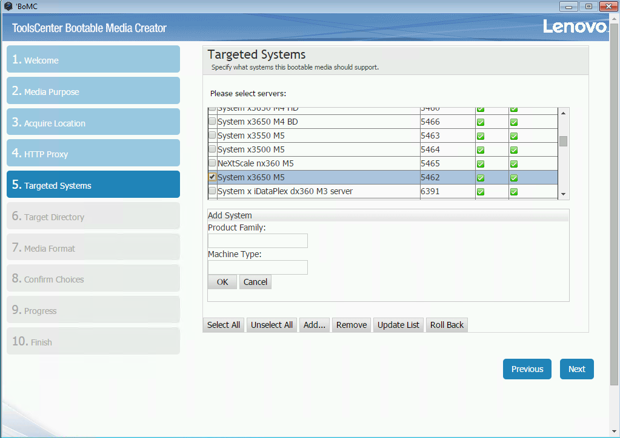Click the Lenovo logo
620x438 pixels.
point(575,27)
